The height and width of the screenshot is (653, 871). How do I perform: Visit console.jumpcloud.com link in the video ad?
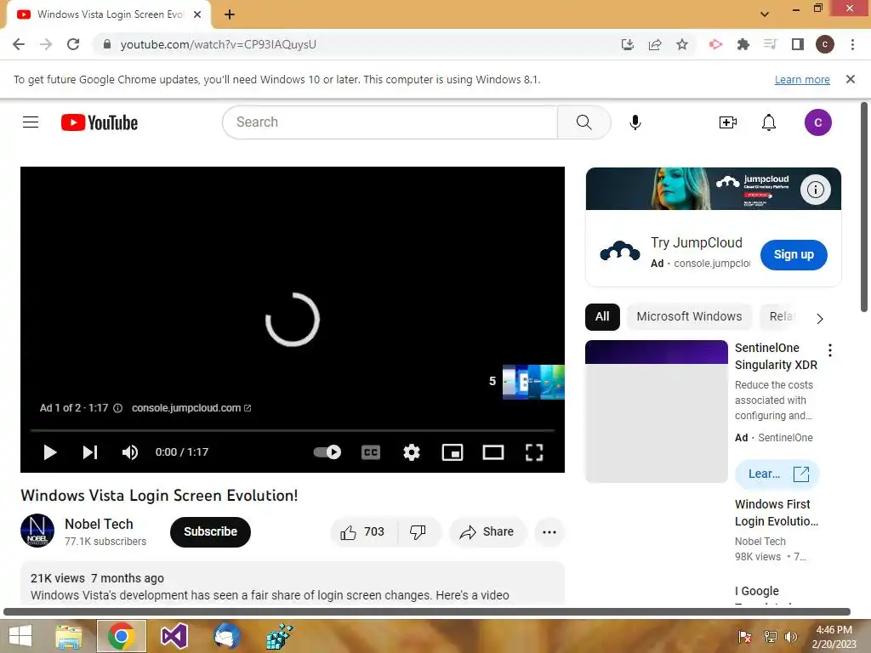(x=191, y=408)
